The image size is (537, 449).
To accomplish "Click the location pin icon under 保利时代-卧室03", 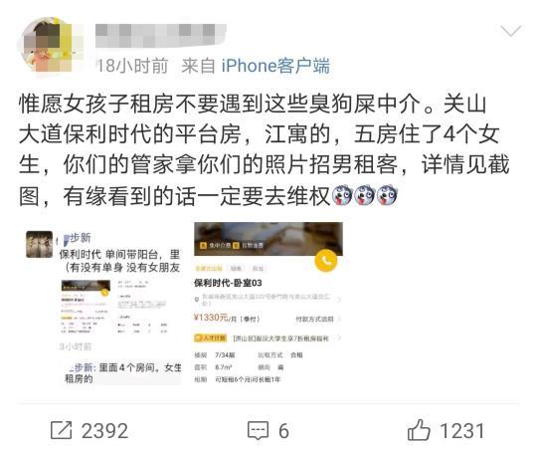I will pos(197,300).
